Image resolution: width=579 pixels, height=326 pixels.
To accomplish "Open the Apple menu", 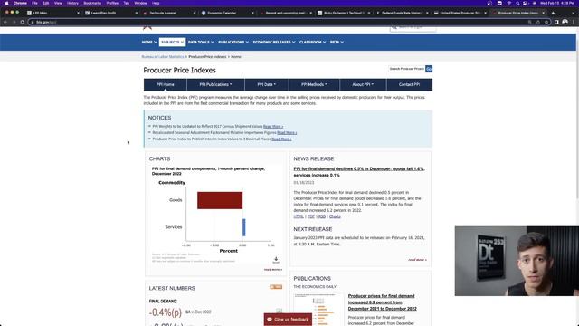I will point(6,3).
